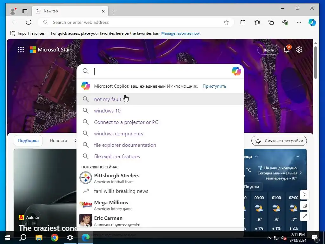The height and width of the screenshot is (244, 325).
Task: Click the Приступить link
Action: [214, 86]
